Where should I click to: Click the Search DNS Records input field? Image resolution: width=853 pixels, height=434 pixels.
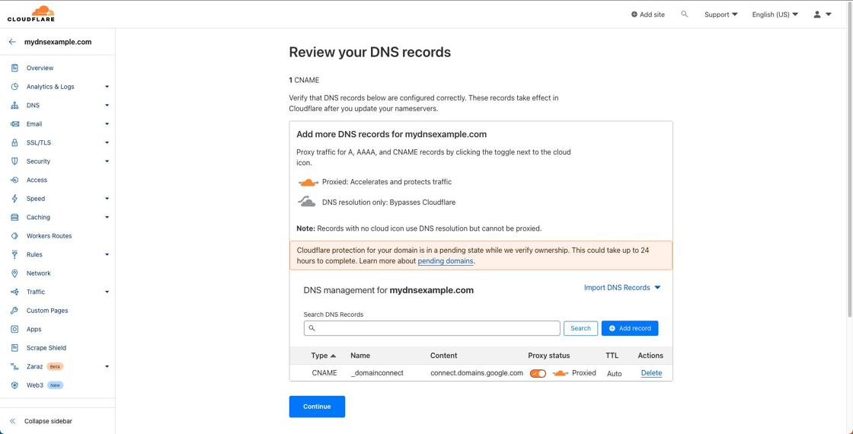click(432, 328)
